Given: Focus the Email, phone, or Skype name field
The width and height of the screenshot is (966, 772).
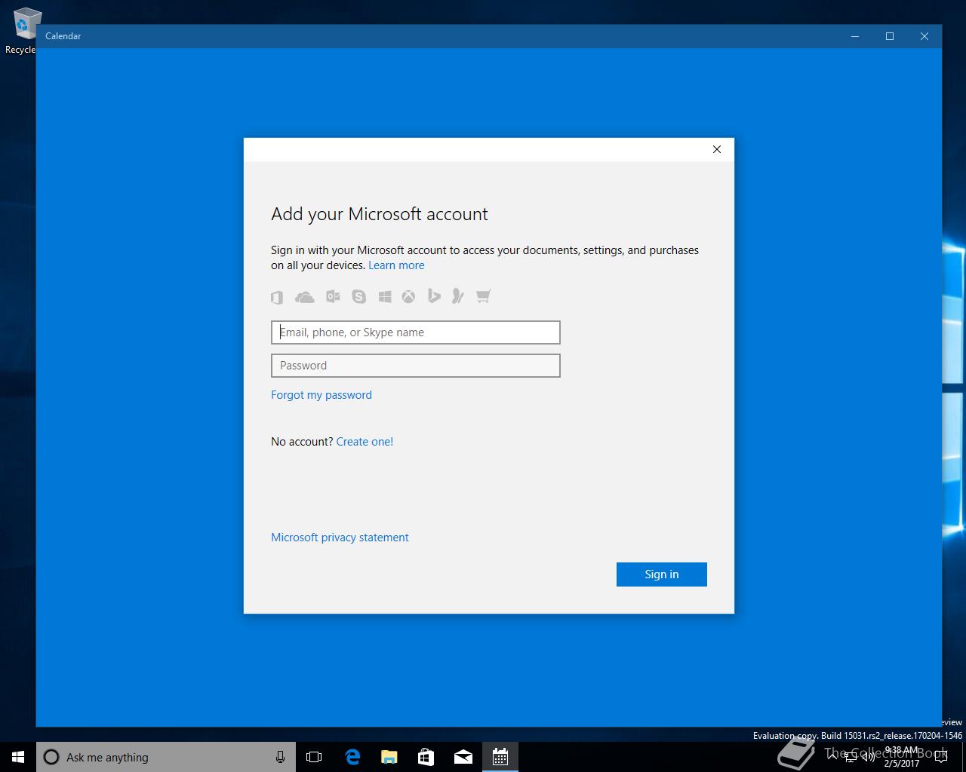Looking at the screenshot, I should tap(416, 332).
